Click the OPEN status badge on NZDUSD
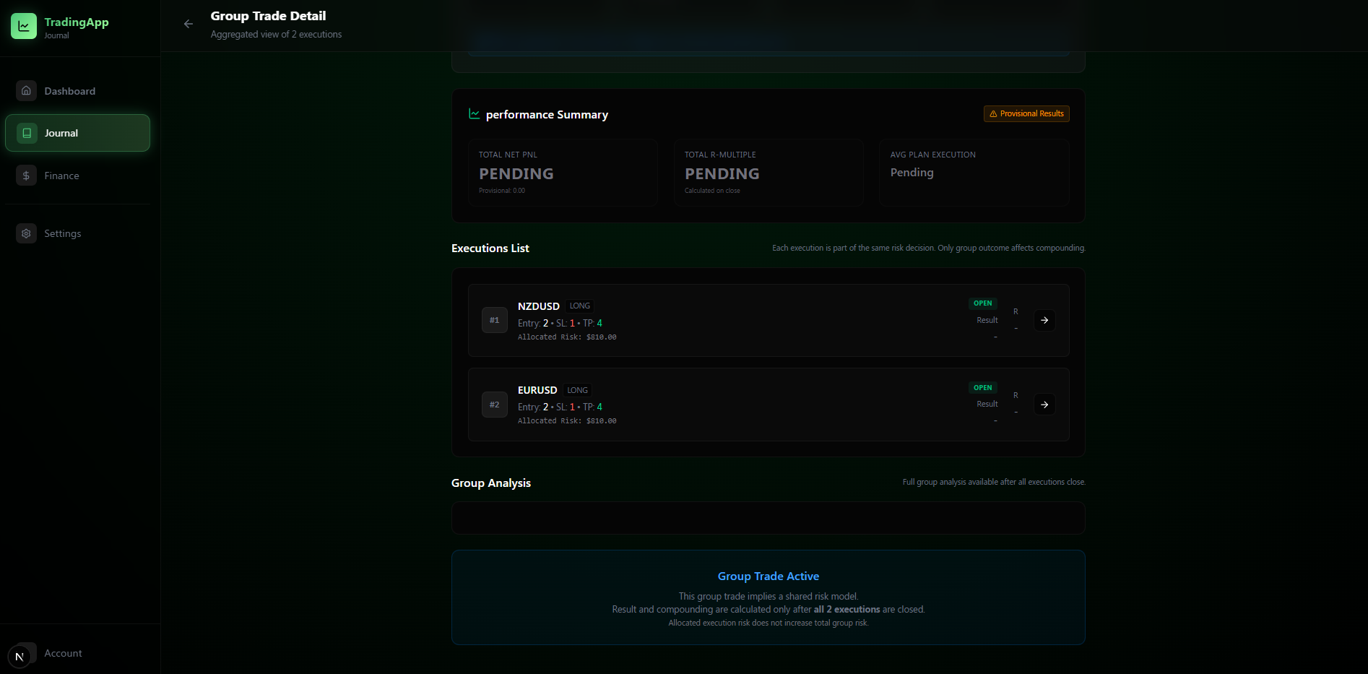This screenshot has height=674, width=1368. pyautogui.click(x=983, y=303)
